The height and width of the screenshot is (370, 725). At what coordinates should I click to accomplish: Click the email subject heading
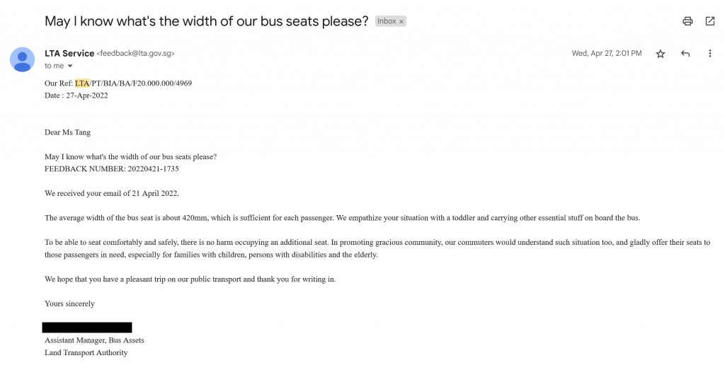[x=206, y=21]
